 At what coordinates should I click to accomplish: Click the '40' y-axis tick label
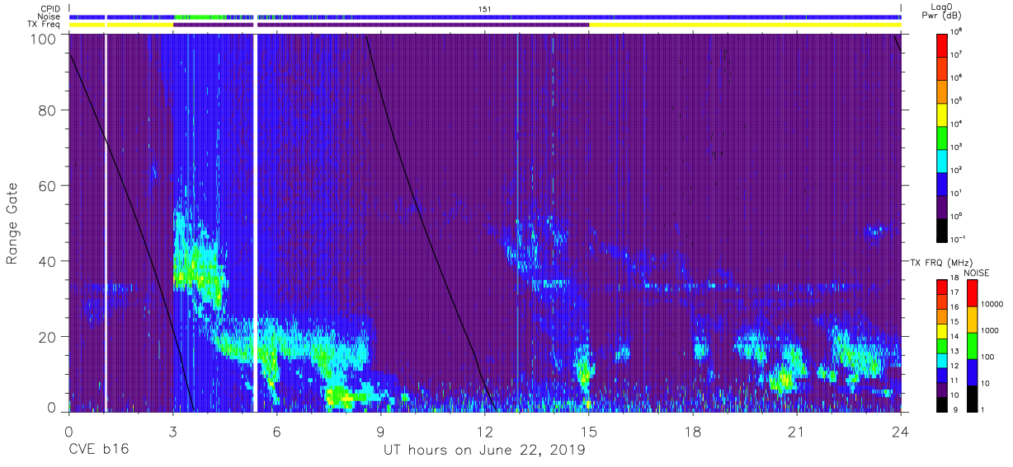(x=47, y=261)
